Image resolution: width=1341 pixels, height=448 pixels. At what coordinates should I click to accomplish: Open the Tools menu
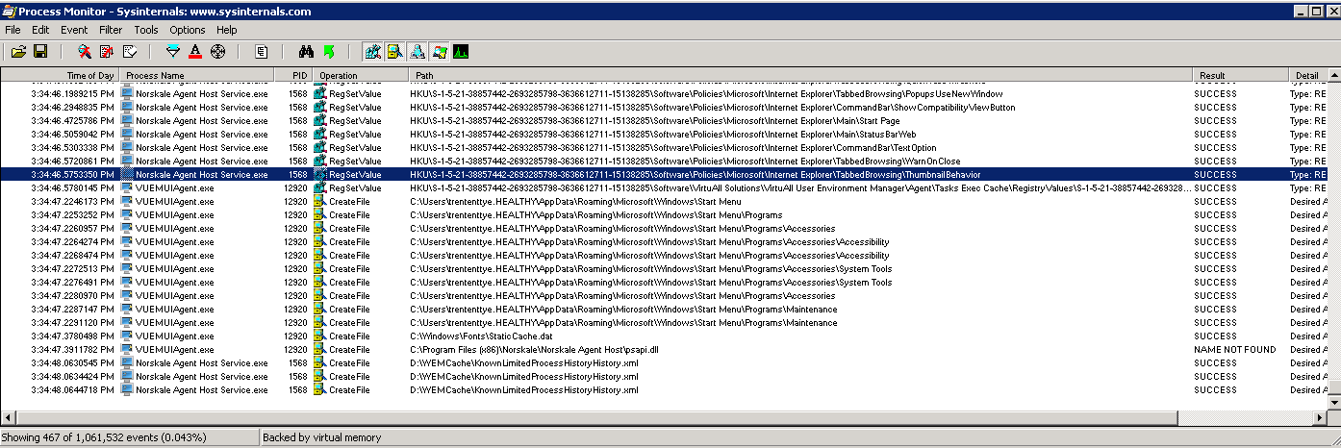(x=146, y=30)
